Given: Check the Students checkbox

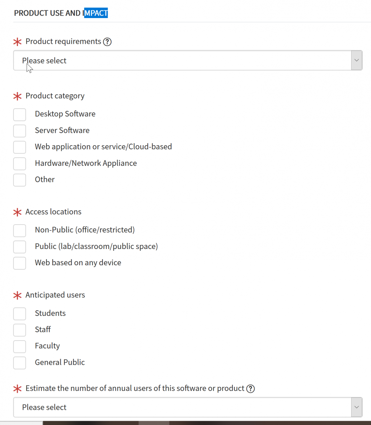Looking at the screenshot, I should pos(20,313).
